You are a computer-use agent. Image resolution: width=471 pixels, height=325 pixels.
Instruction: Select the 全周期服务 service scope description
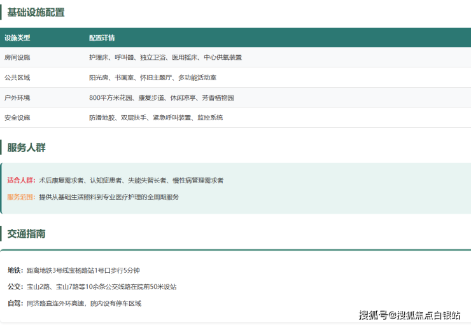(109, 197)
